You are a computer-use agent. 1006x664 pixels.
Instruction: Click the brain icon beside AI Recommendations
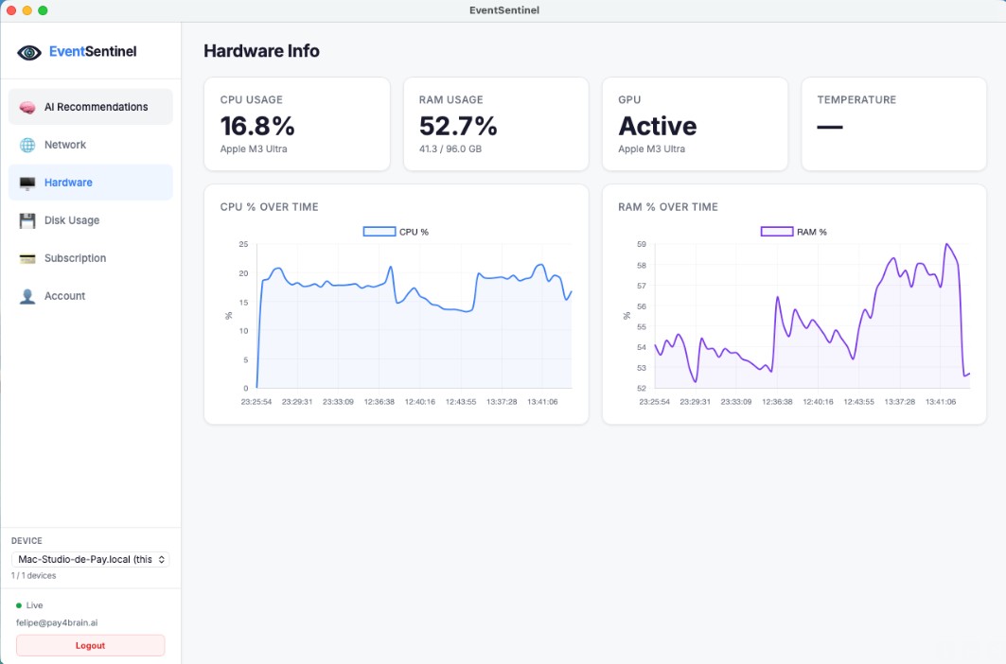coord(27,107)
